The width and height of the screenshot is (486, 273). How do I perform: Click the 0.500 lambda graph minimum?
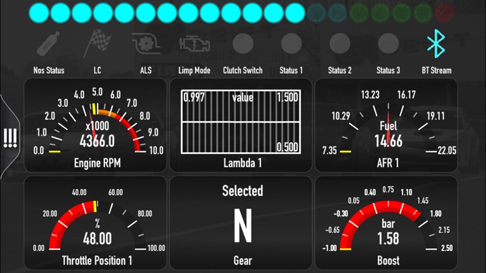pyautogui.click(x=287, y=147)
